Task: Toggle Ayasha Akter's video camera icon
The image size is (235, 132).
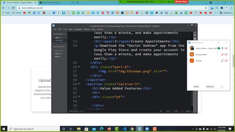Action: [x=226, y=55]
